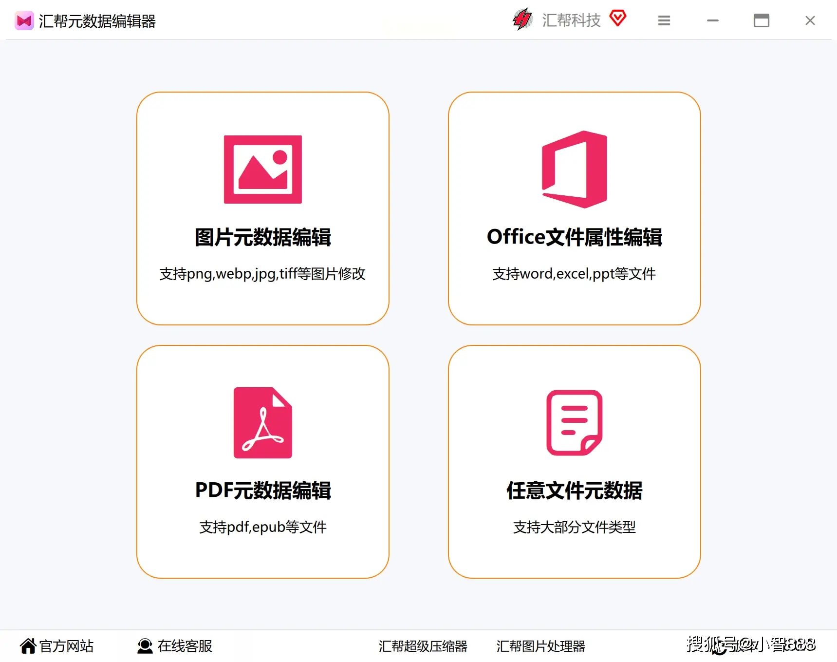Open the PDF元数据编辑 card

263,463
